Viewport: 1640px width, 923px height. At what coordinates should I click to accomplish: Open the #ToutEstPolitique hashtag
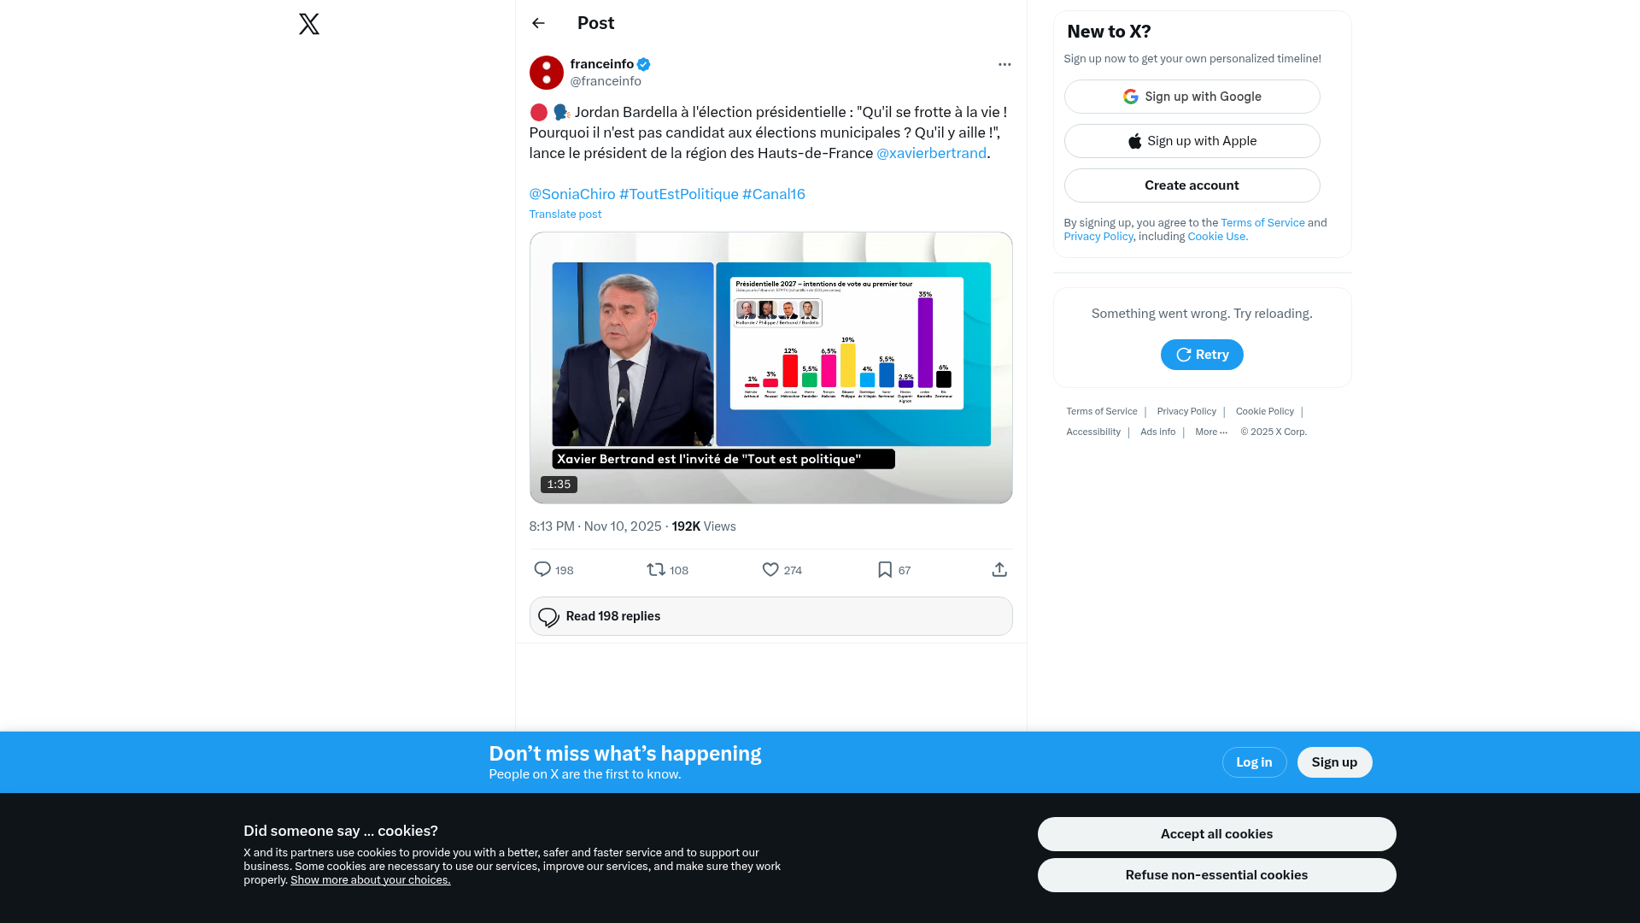[x=678, y=194]
